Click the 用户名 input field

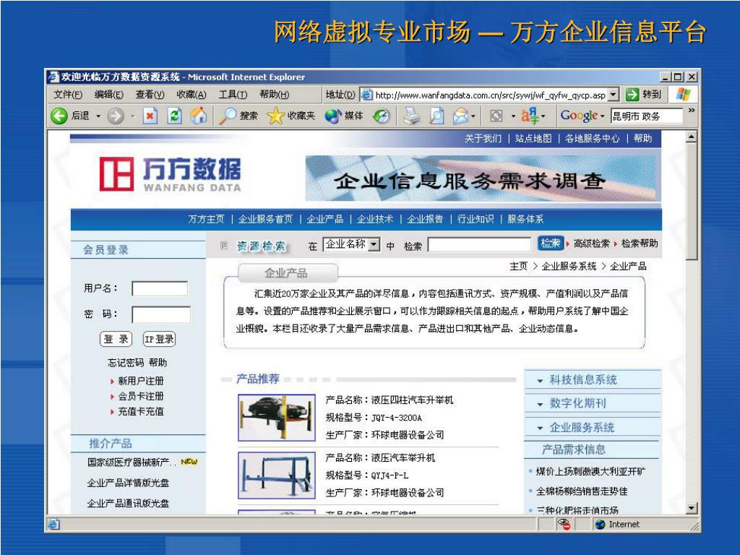point(160,289)
